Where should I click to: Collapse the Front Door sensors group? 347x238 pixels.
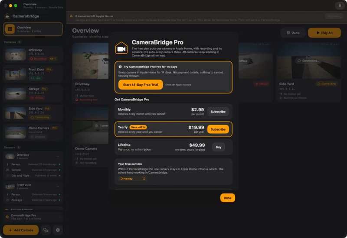[58, 187]
